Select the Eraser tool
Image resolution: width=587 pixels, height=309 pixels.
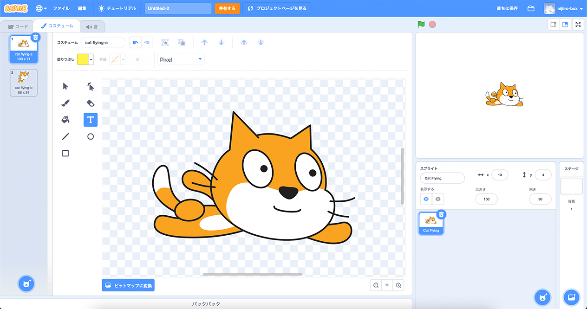(91, 103)
